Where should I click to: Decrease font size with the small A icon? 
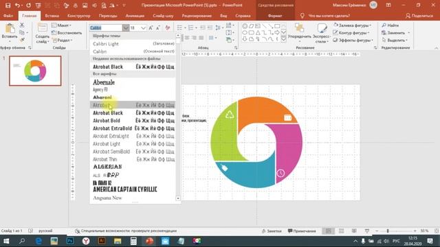coord(158,27)
